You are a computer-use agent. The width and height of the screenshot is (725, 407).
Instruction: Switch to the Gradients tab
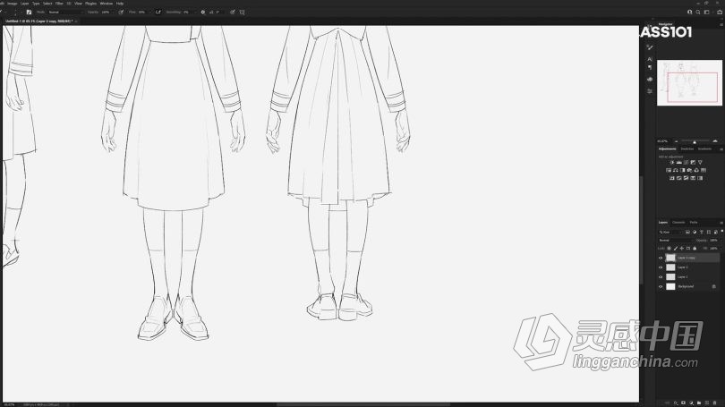tap(704, 148)
